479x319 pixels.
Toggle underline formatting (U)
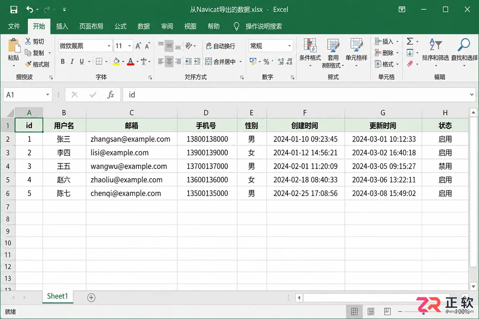click(x=82, y=61)
